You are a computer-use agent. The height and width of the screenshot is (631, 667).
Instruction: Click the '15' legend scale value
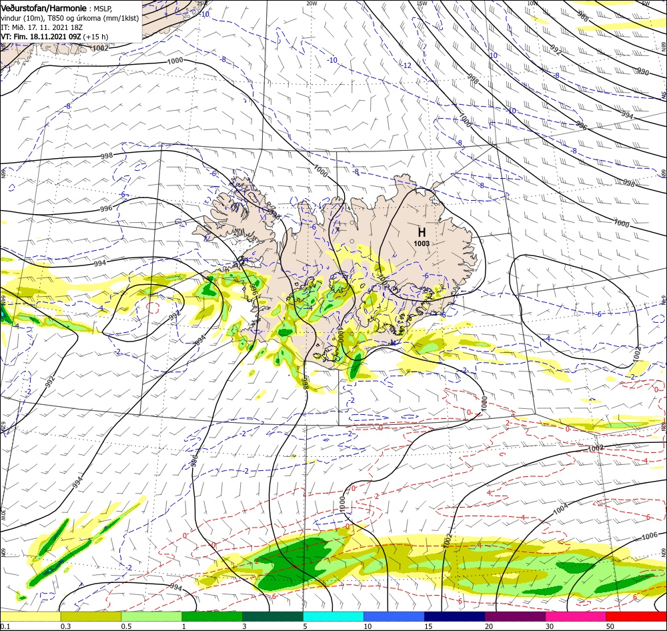(428, 626)
